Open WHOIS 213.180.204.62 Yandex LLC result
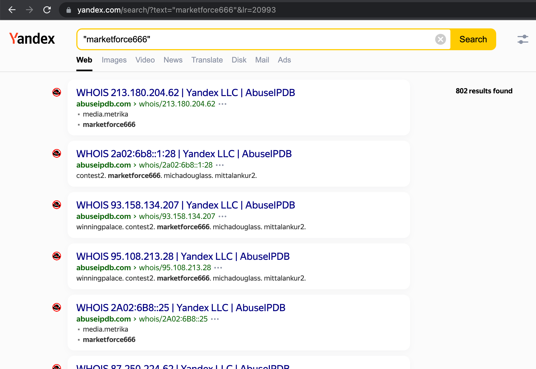This screenshot has width=536, height=369. coord(185,93)
